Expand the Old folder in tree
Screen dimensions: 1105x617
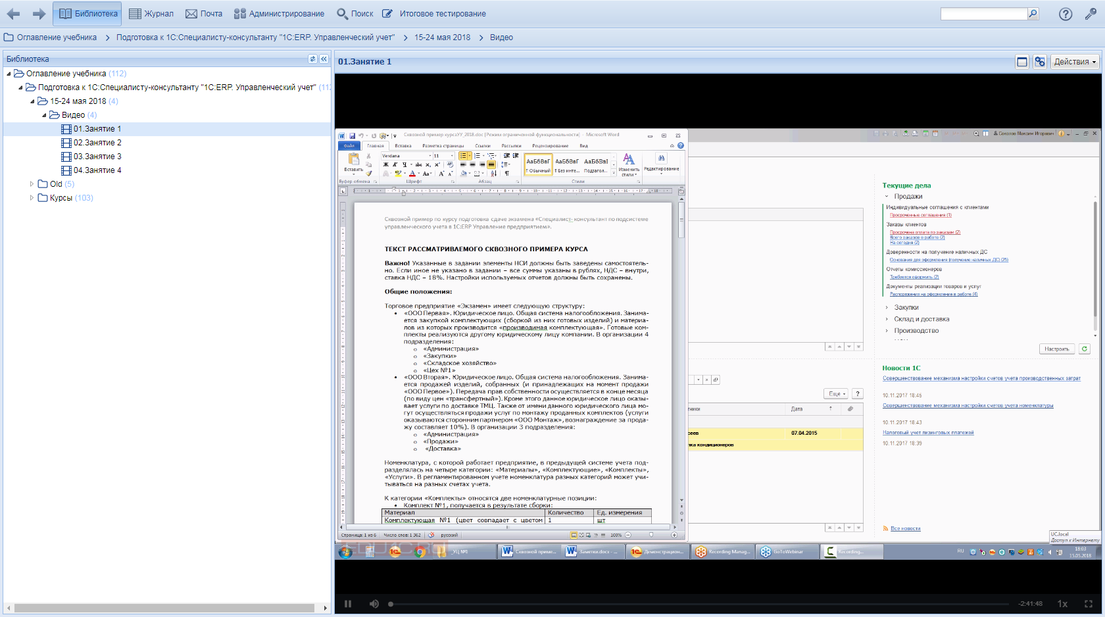coord(32,184)
